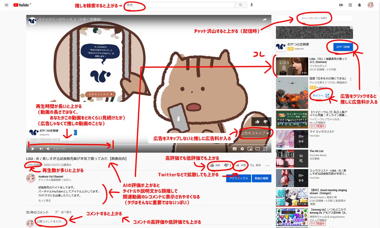The height and width of the screenshot is (228, 380).
Task: Click the snaq.me logo beside the sidebar ad
Action: tap(281, 46)
